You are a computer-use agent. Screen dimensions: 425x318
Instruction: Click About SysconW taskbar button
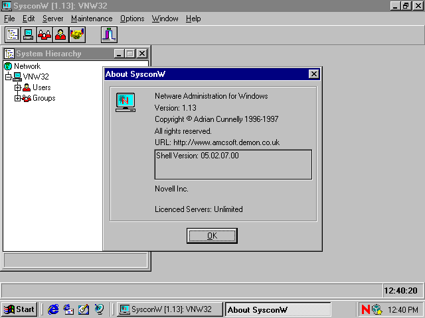coord(278,309)
